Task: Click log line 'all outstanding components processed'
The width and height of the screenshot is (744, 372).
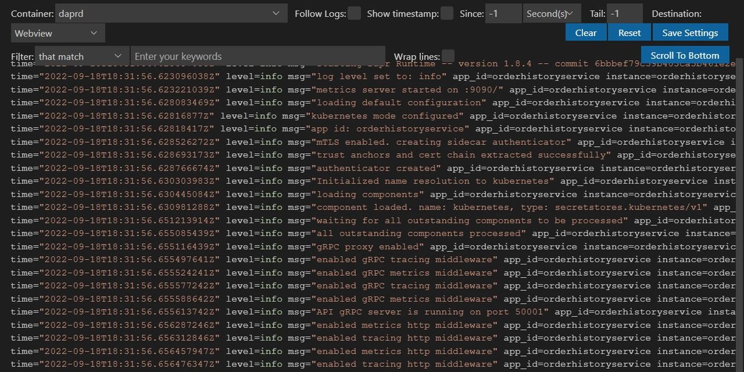Action: [x=372, y=234]
